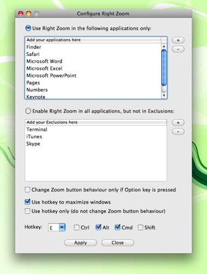Select Finder in applications list
The height and width of the screenshot is (274, 207).
93,47
